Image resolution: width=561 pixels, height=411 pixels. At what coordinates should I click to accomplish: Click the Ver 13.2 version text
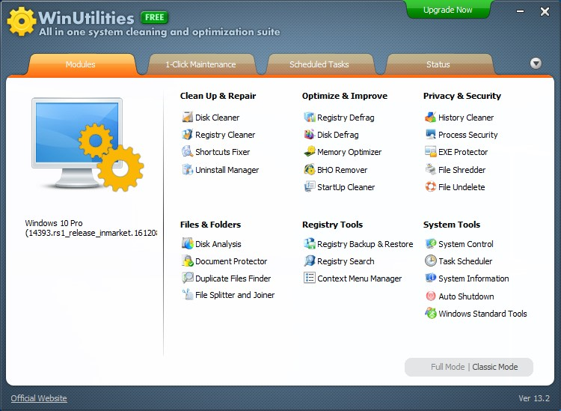[x=534, y=398]
